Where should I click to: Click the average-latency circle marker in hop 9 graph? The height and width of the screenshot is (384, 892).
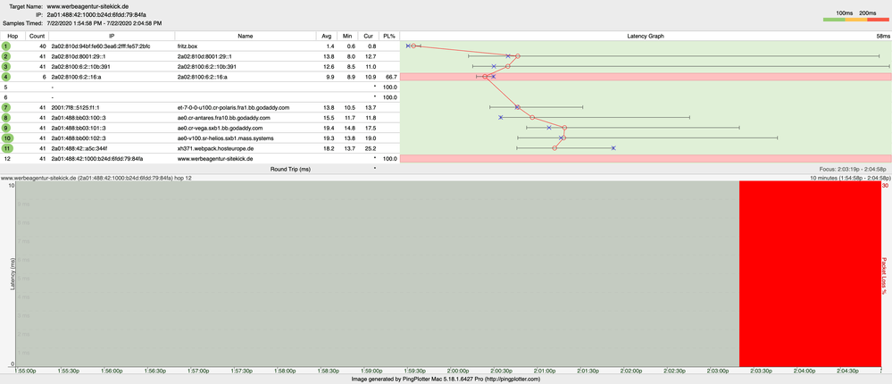tap(564, 128)
